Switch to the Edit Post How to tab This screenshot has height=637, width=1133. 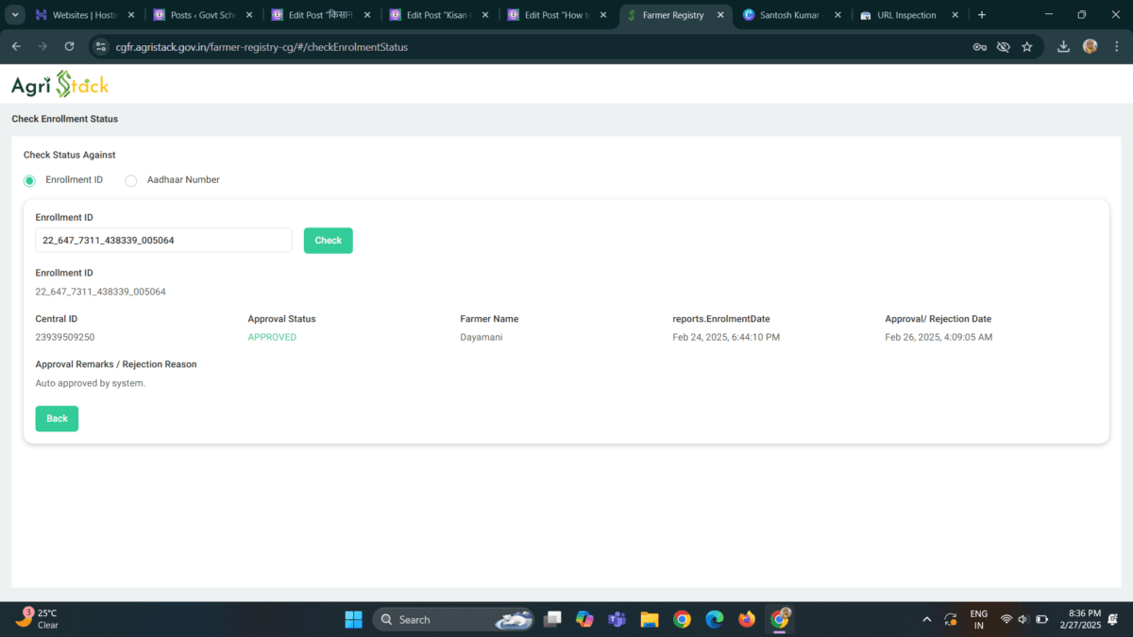(x=555, y=15)
